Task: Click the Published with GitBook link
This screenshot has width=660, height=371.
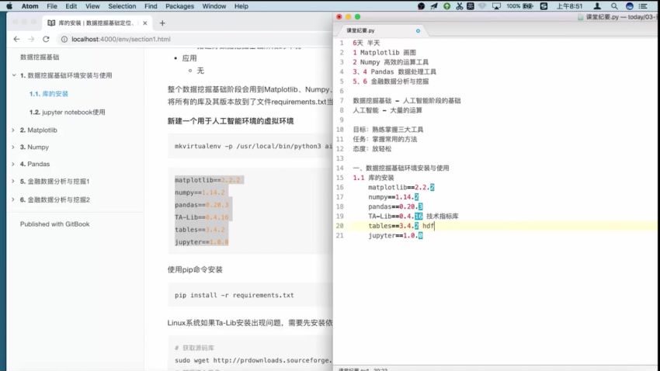Action: click(54, 224)
